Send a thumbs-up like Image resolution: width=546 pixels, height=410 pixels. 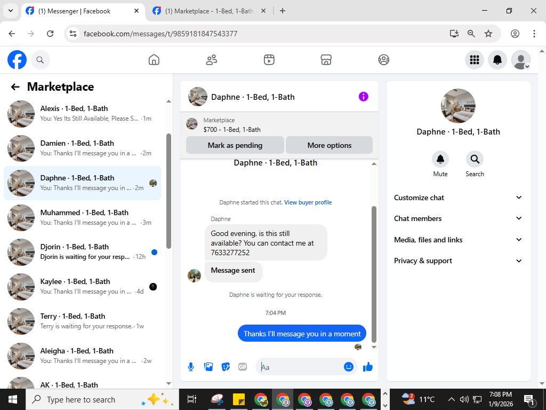tap(368, 367)
